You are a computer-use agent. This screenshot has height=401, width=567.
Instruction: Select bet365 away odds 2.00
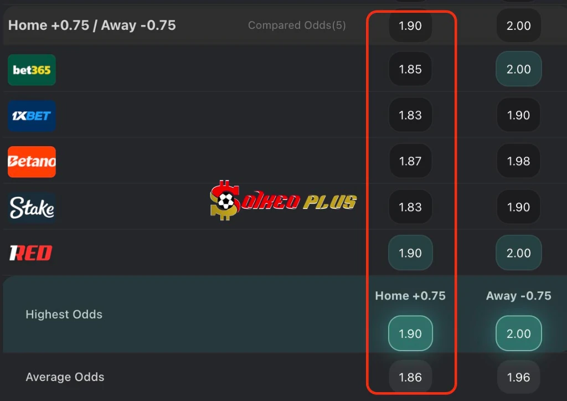(518, 69)
